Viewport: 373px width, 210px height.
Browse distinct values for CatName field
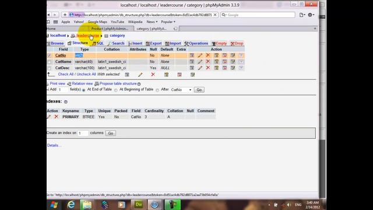pos(192,62)
